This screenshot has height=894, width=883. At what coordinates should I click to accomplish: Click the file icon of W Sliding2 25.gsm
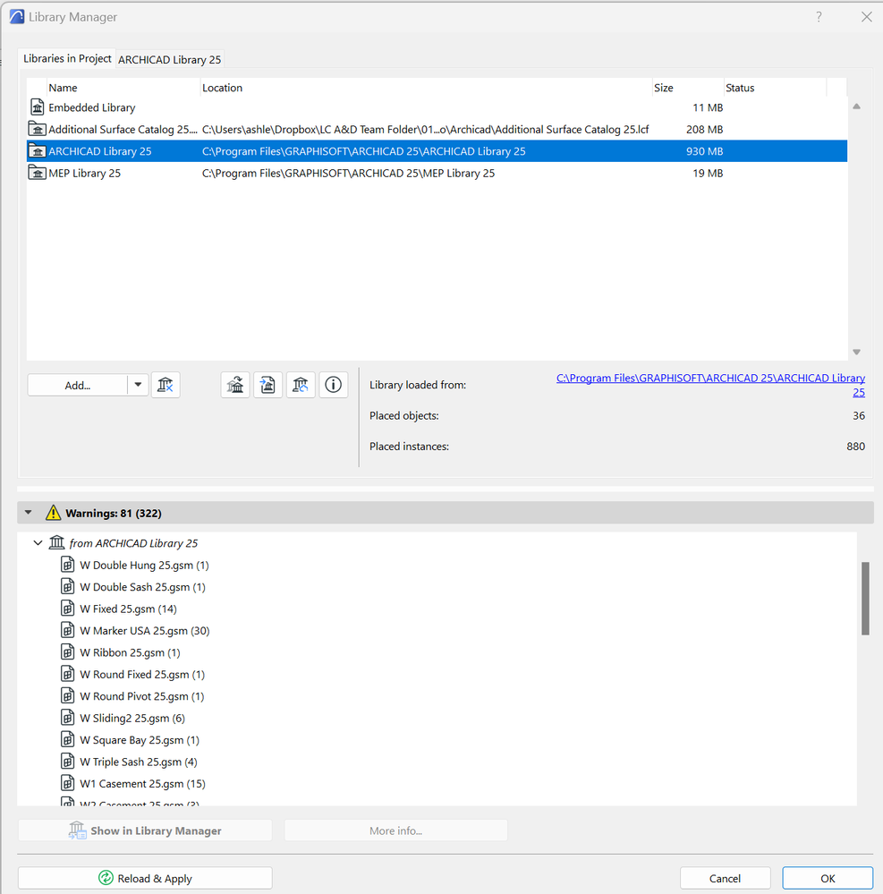67,718
